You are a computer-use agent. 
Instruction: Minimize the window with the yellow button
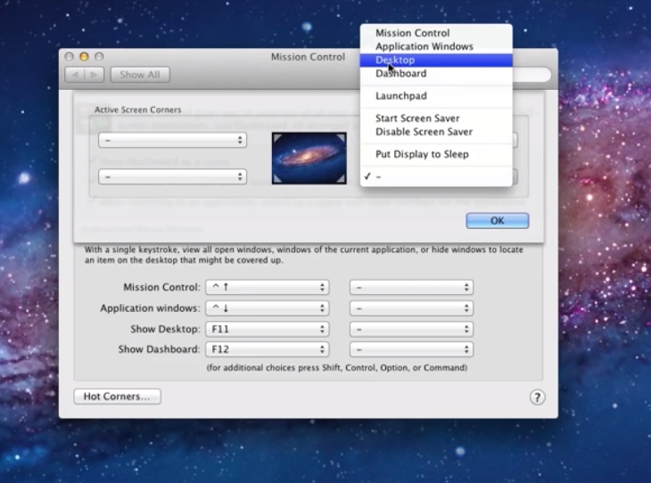click(x=85, y=56)
